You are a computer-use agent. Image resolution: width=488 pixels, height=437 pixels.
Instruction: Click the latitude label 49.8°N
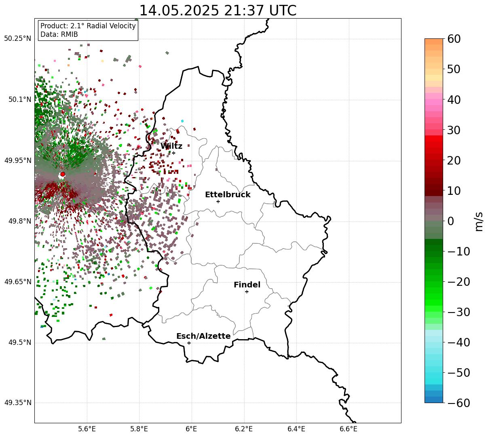(20, 221)
